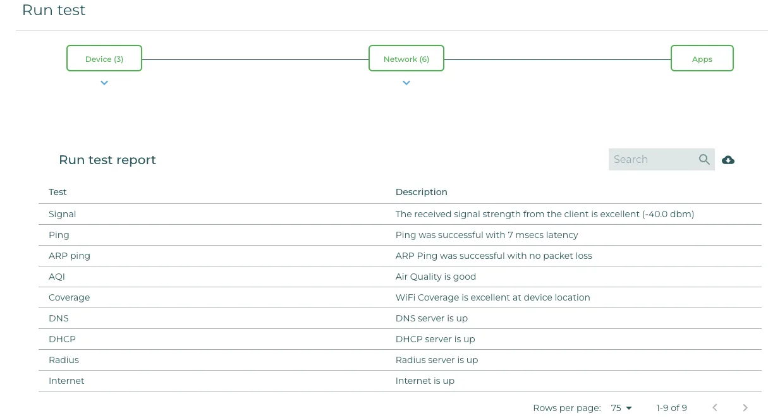The image size is (768, 418).
Task: Click the "Run test" page title
Action: pyautogui.click(x=54, y=10)
